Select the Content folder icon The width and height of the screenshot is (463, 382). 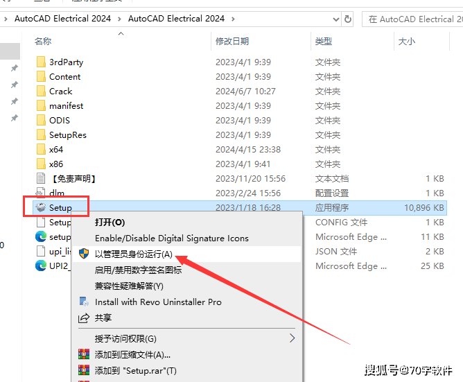click(41, 76)
